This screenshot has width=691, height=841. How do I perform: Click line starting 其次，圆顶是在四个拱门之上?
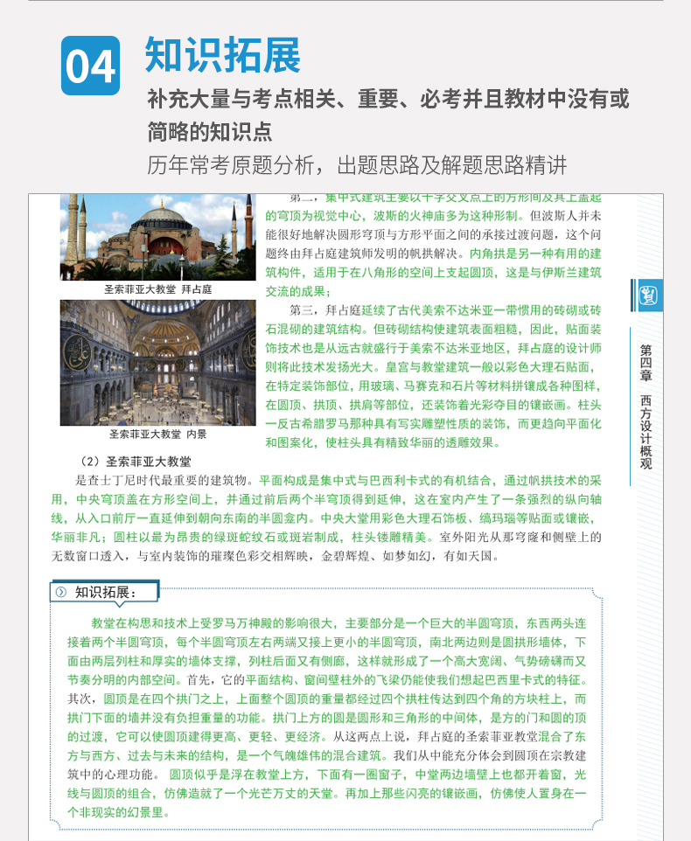327,699
